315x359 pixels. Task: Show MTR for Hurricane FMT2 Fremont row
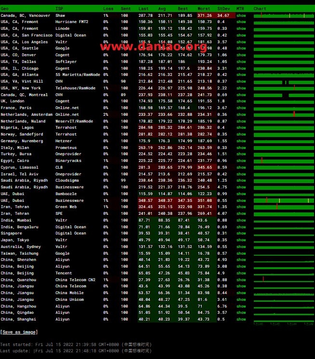pyautogui.click(x=241, y=22)
